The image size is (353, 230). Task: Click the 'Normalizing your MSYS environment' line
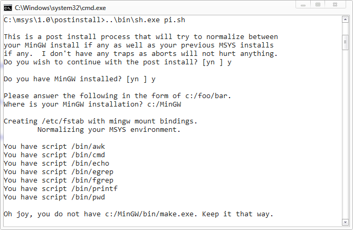[109, 130]
